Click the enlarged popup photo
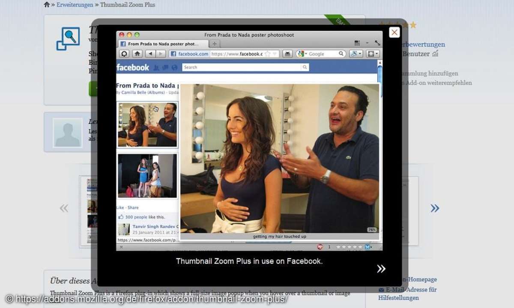This screenshot has width=514, height=308. (279, 158)
